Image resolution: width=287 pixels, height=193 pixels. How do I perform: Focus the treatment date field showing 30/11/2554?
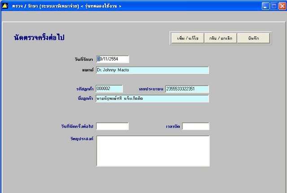113,59
